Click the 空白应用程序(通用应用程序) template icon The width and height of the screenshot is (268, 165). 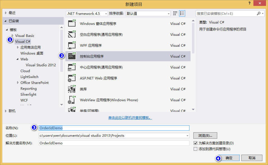click(72, 34)
